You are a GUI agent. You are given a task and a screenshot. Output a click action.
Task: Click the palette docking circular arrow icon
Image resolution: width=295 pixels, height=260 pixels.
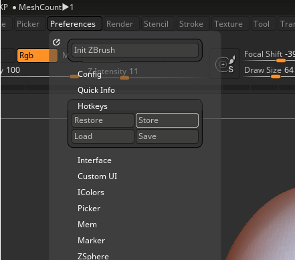coord(56,42)
